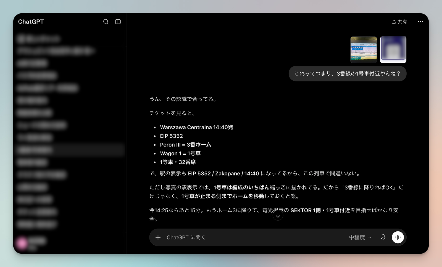Open the user account avatar in sidebar
The image size is (442, 267).
coord(22,243)
